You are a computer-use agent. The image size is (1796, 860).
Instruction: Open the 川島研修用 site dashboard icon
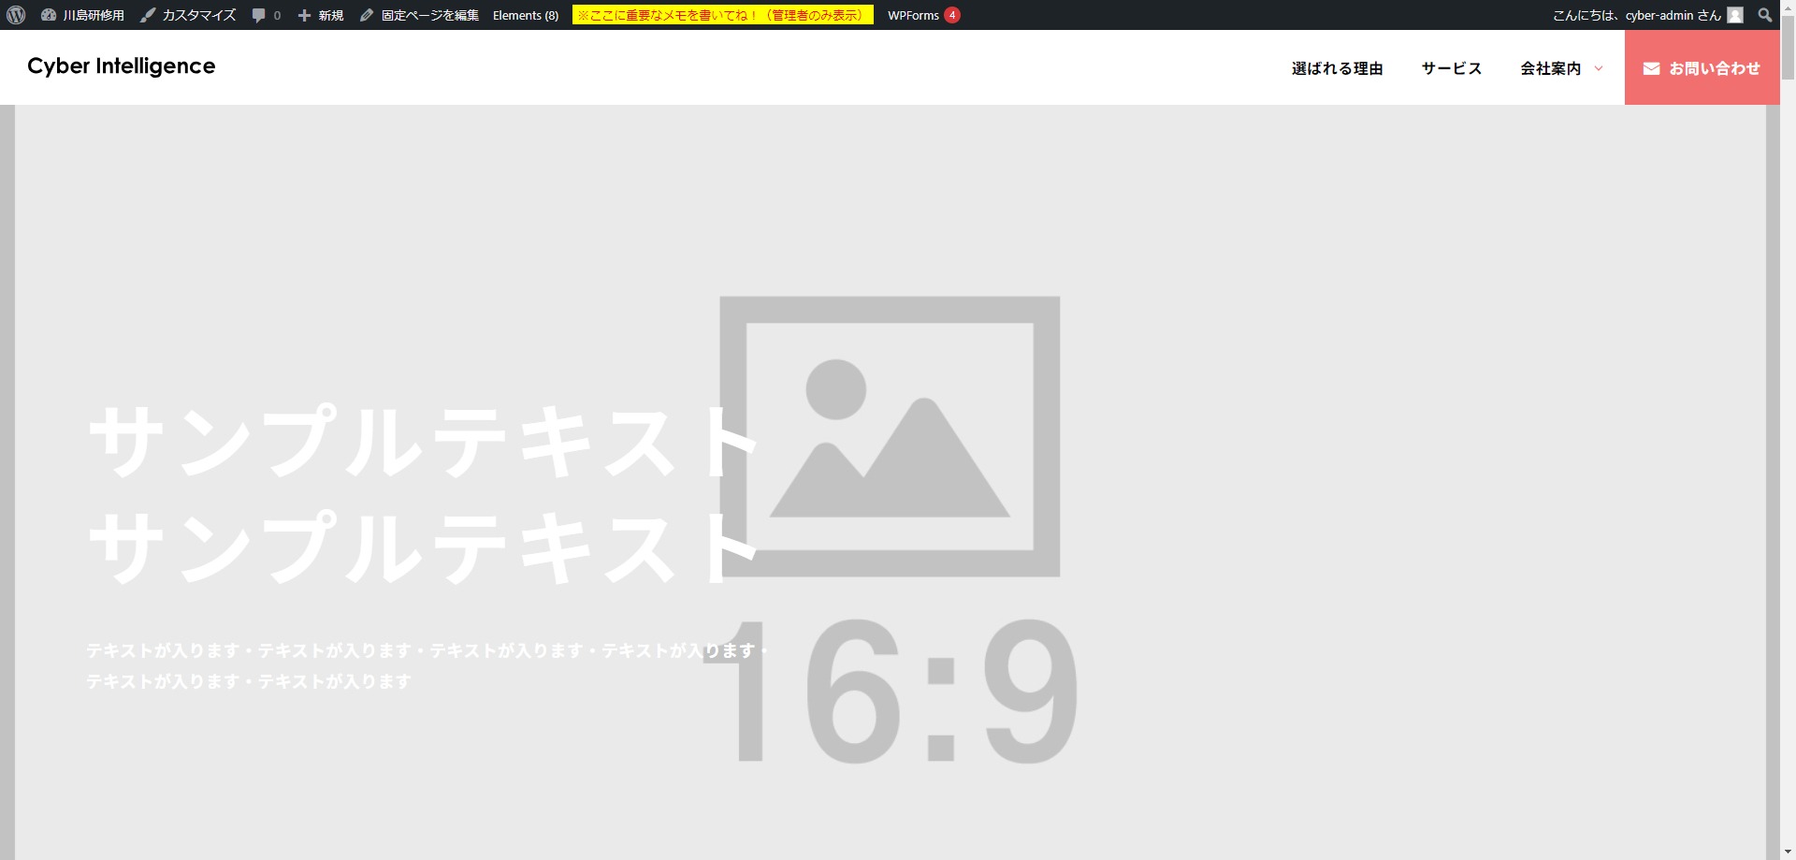click(x=49, y=15)
